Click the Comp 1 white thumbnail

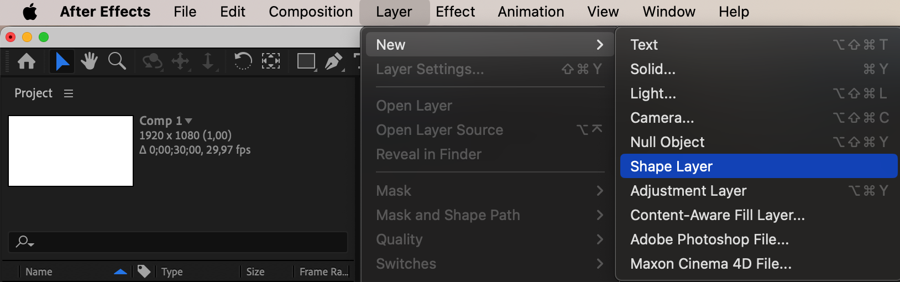71,151
